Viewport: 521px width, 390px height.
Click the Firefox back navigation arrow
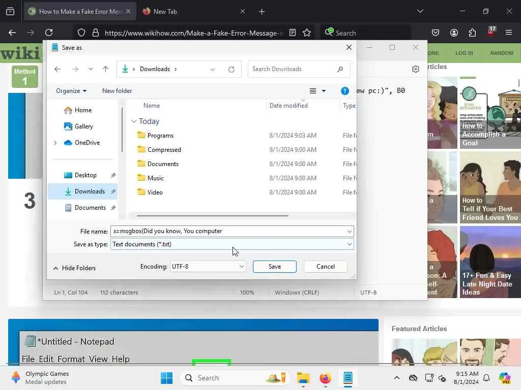[12, 32]
